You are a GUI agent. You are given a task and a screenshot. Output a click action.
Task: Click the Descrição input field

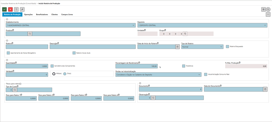[x=92, y=47]
